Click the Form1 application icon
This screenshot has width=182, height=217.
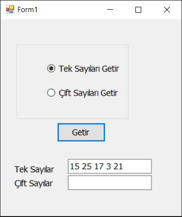[10, 9]
